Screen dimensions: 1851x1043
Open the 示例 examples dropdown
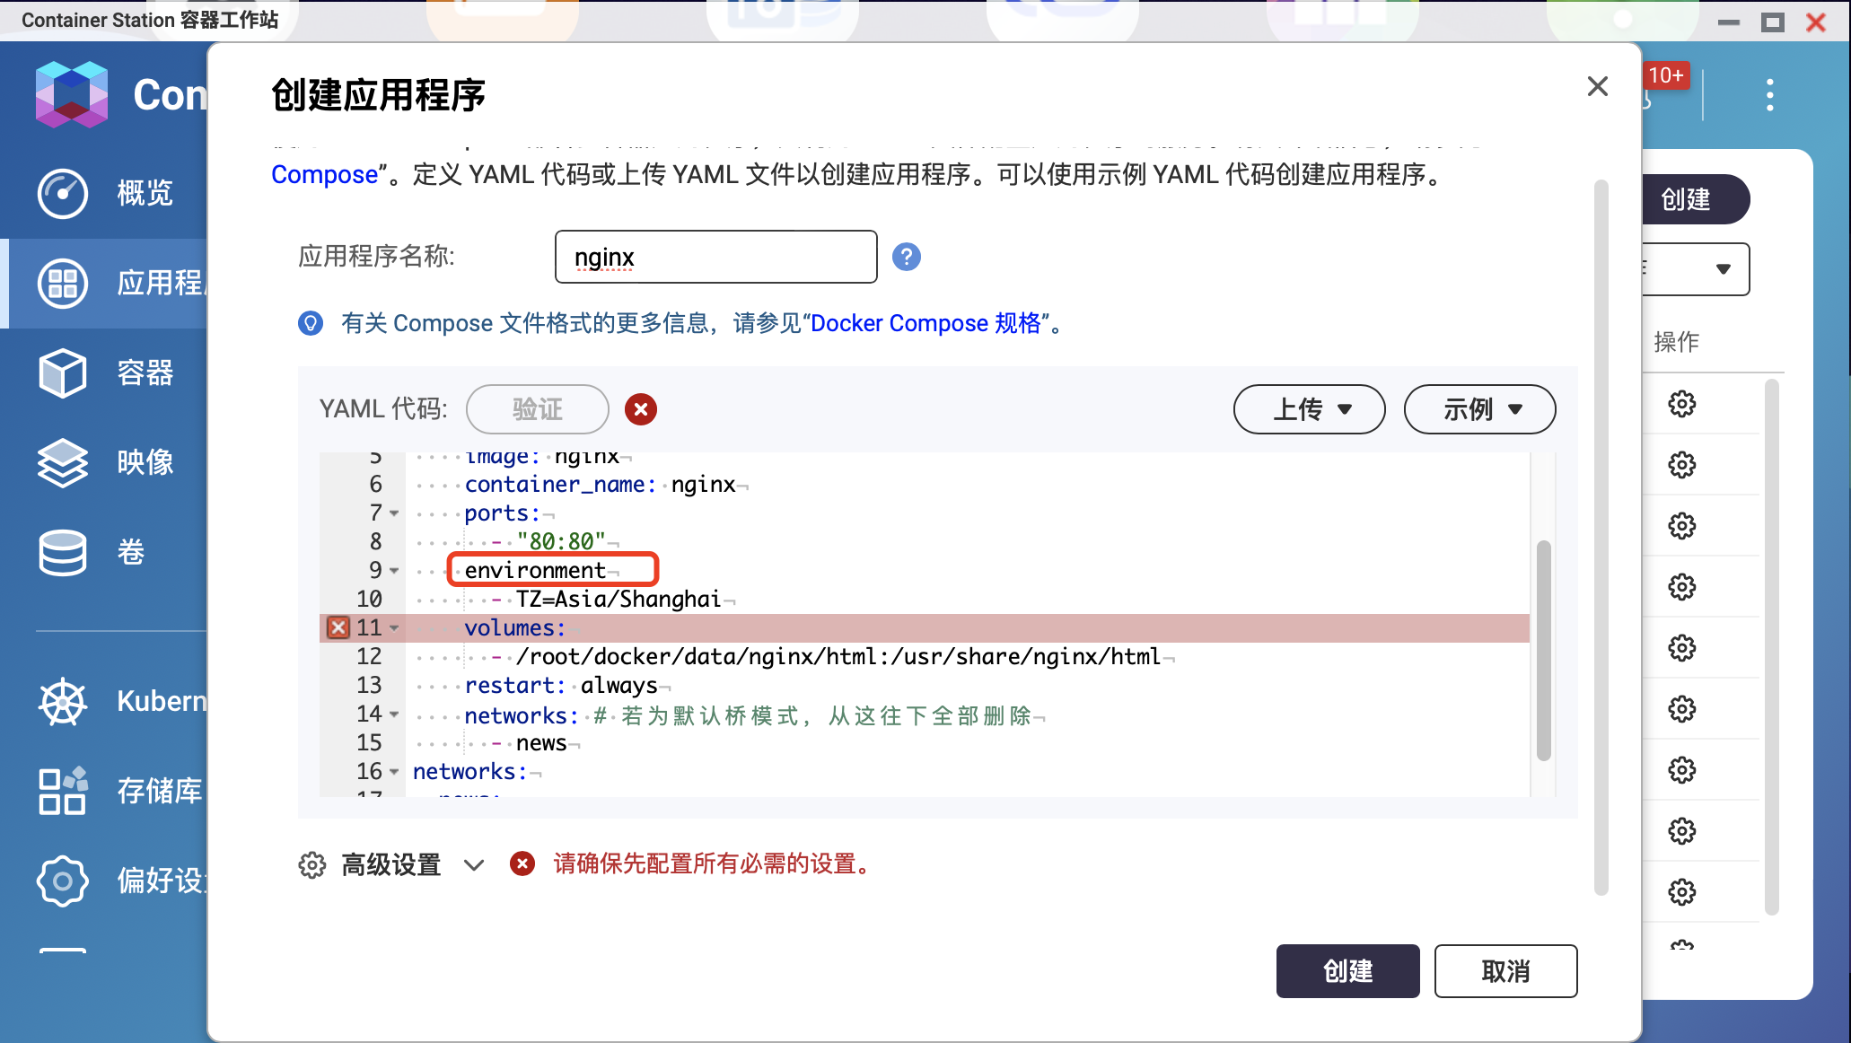(x=1479, y=409)
